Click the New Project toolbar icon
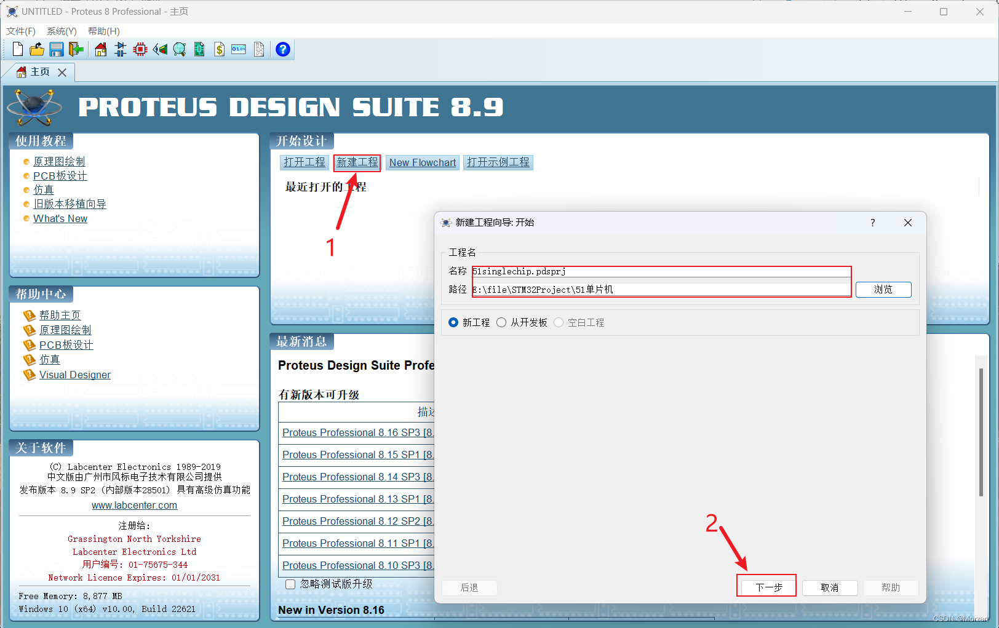Screen dimensions: 999x628 point(18,49)
